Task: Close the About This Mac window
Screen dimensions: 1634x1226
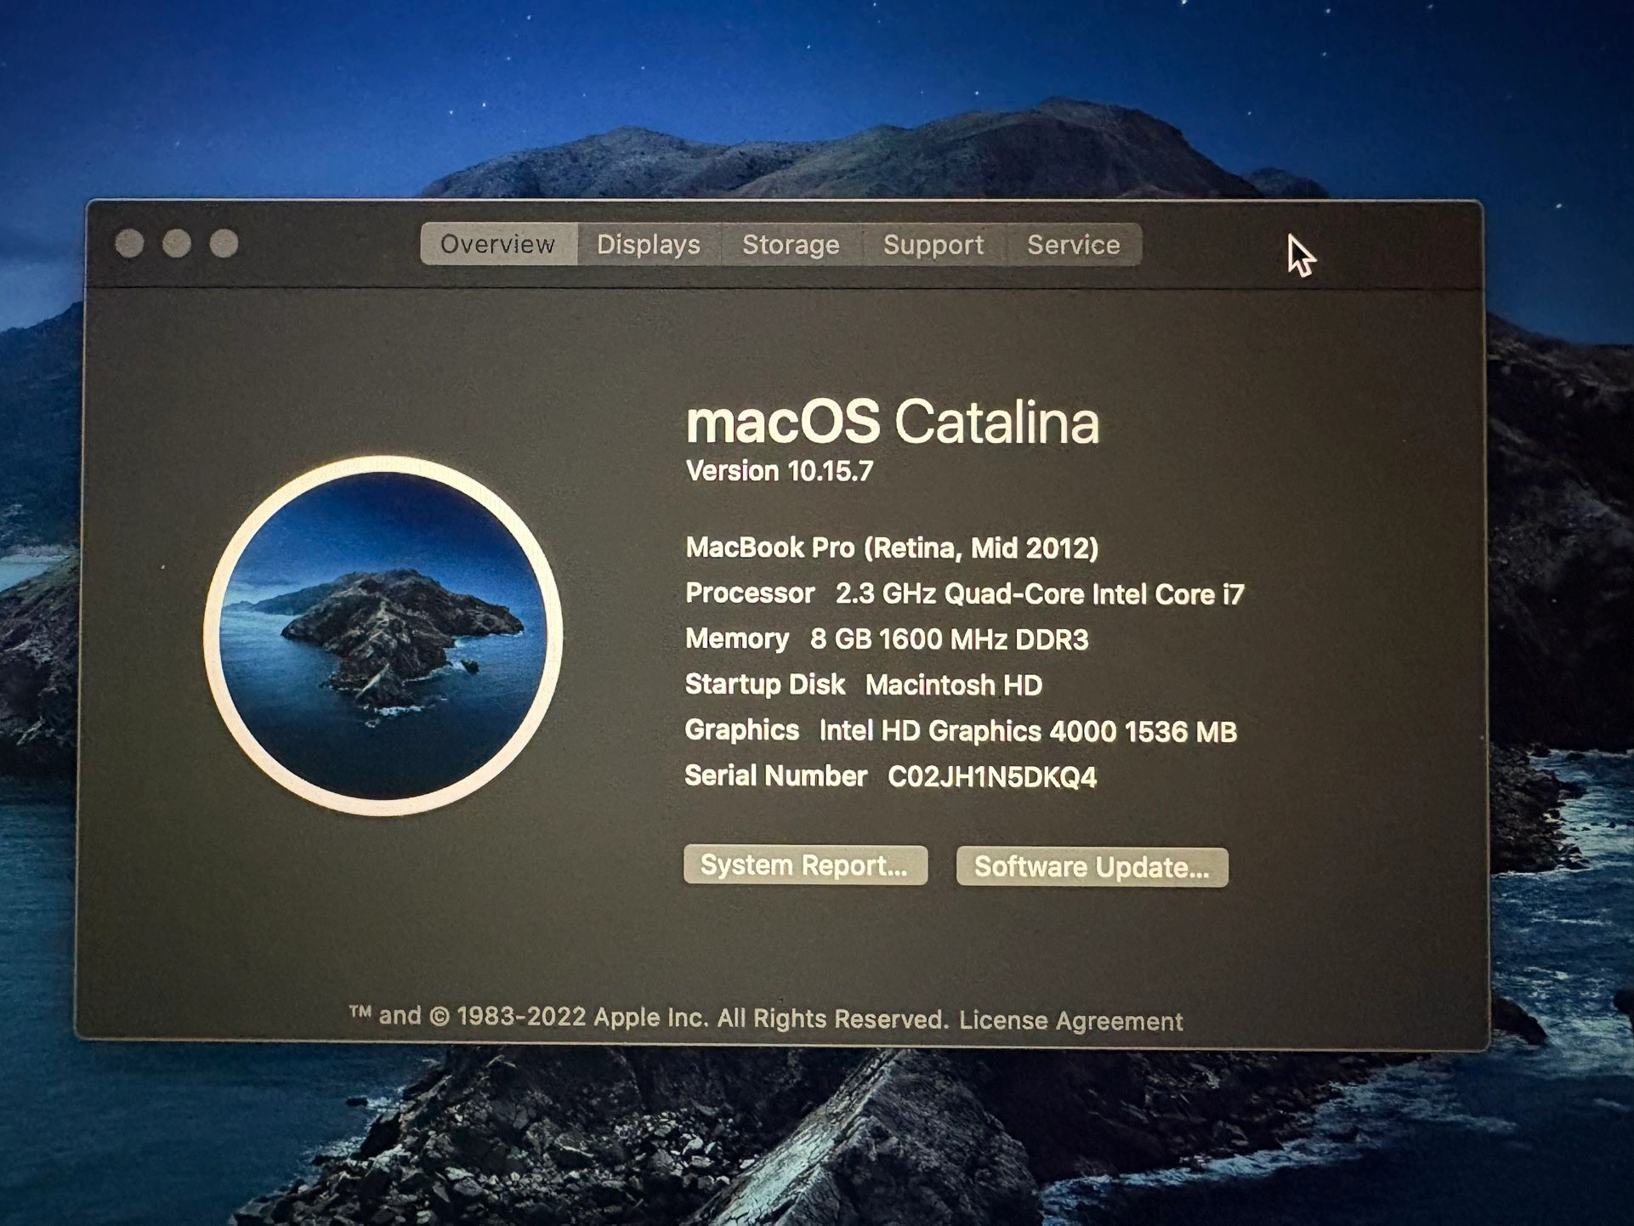Action: pyautogui.click(x=129, y=244)
